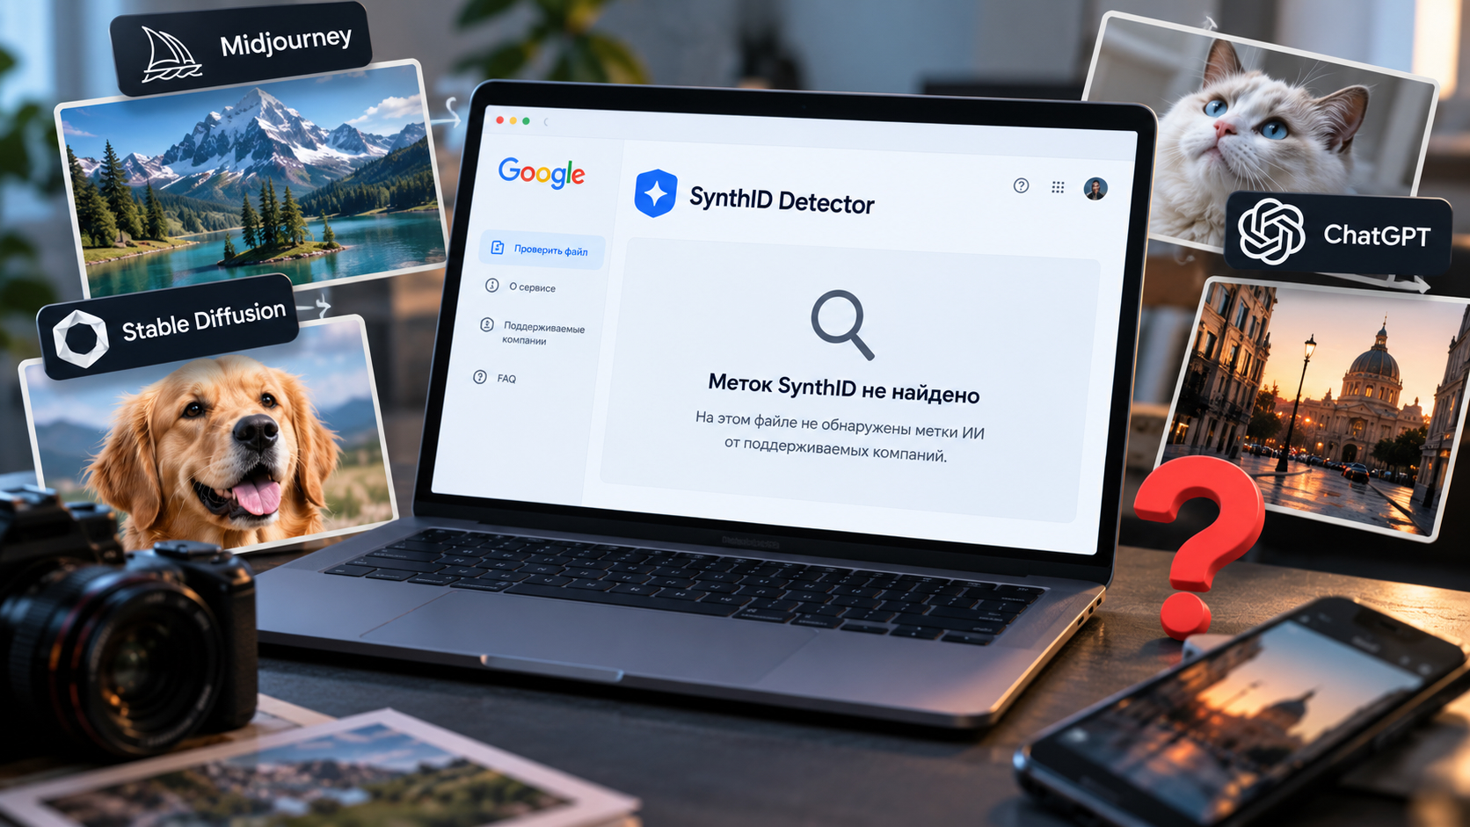Open the Google apps grid icon
The width and height of the screenshot is (1470, 827).
coord(1058,187)
